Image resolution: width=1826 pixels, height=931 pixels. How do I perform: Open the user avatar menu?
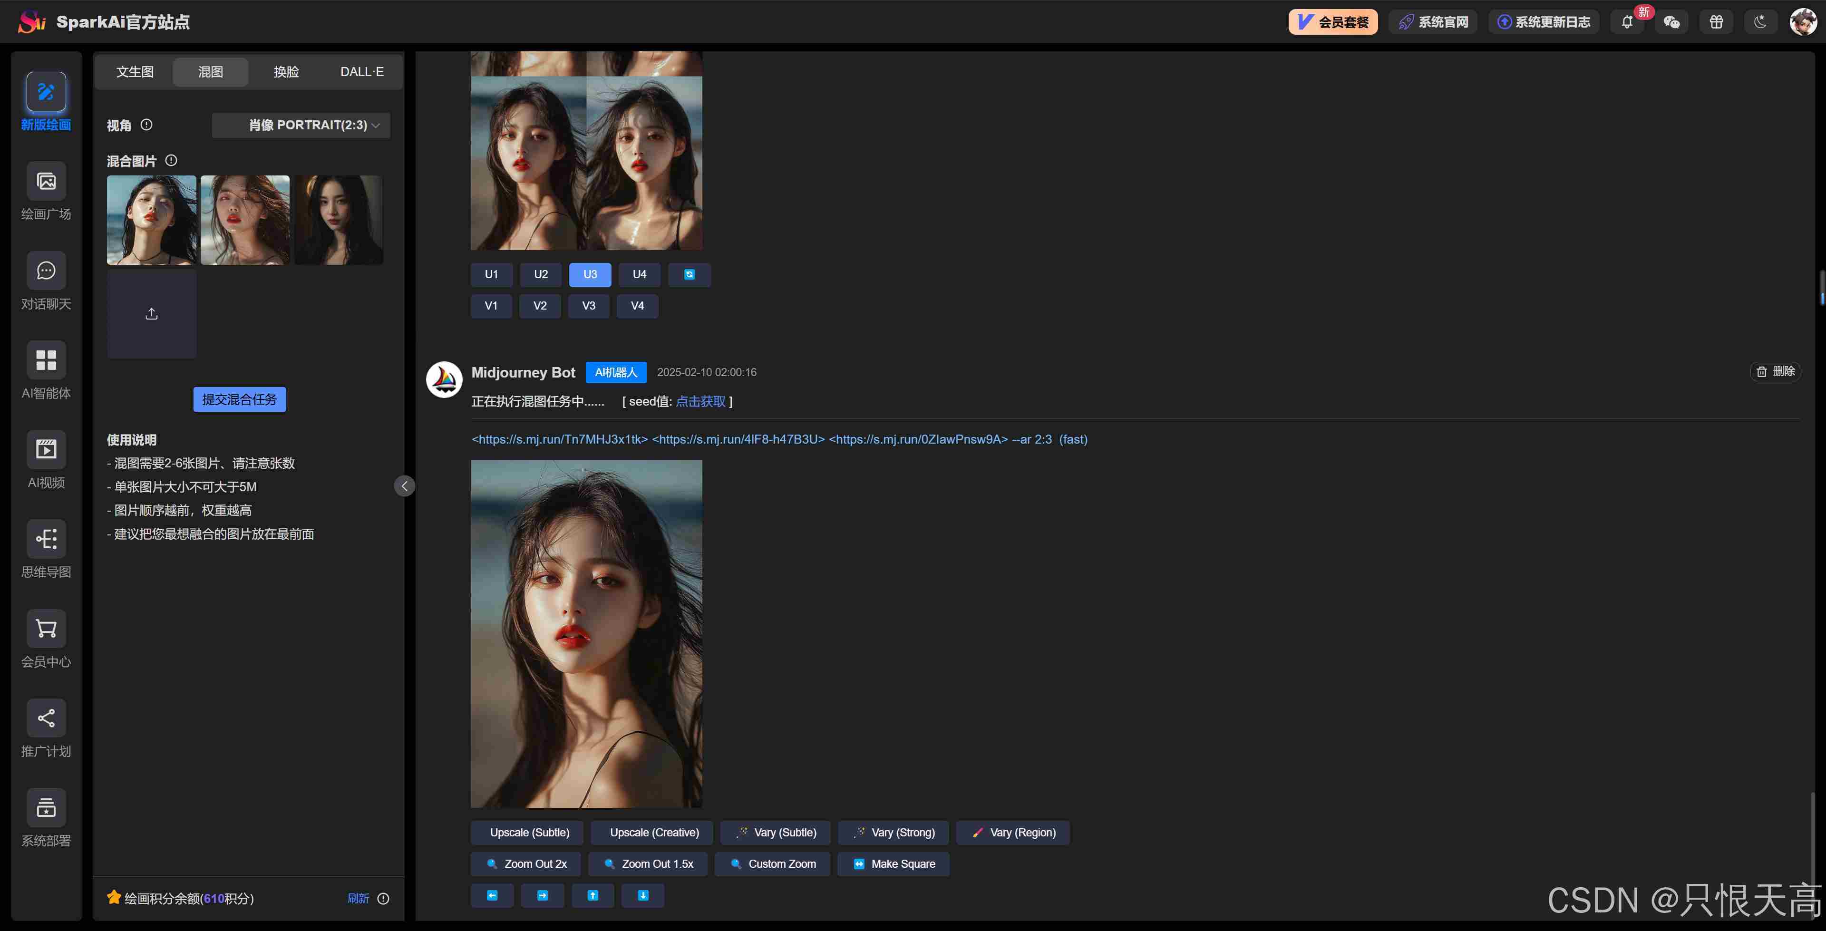coord(1803,22)
